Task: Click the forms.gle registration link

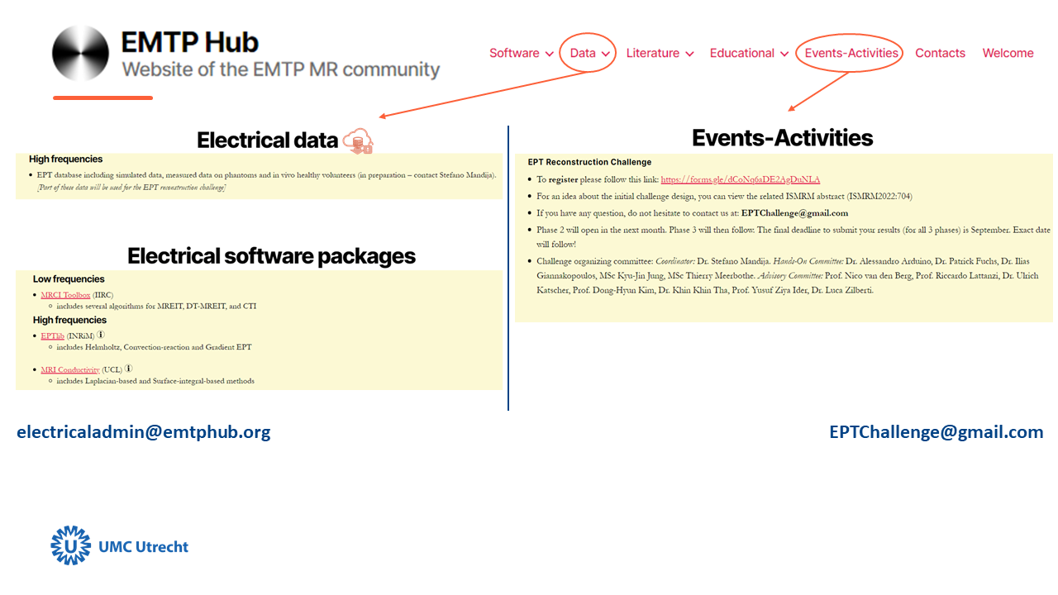Action: [740, 179]
